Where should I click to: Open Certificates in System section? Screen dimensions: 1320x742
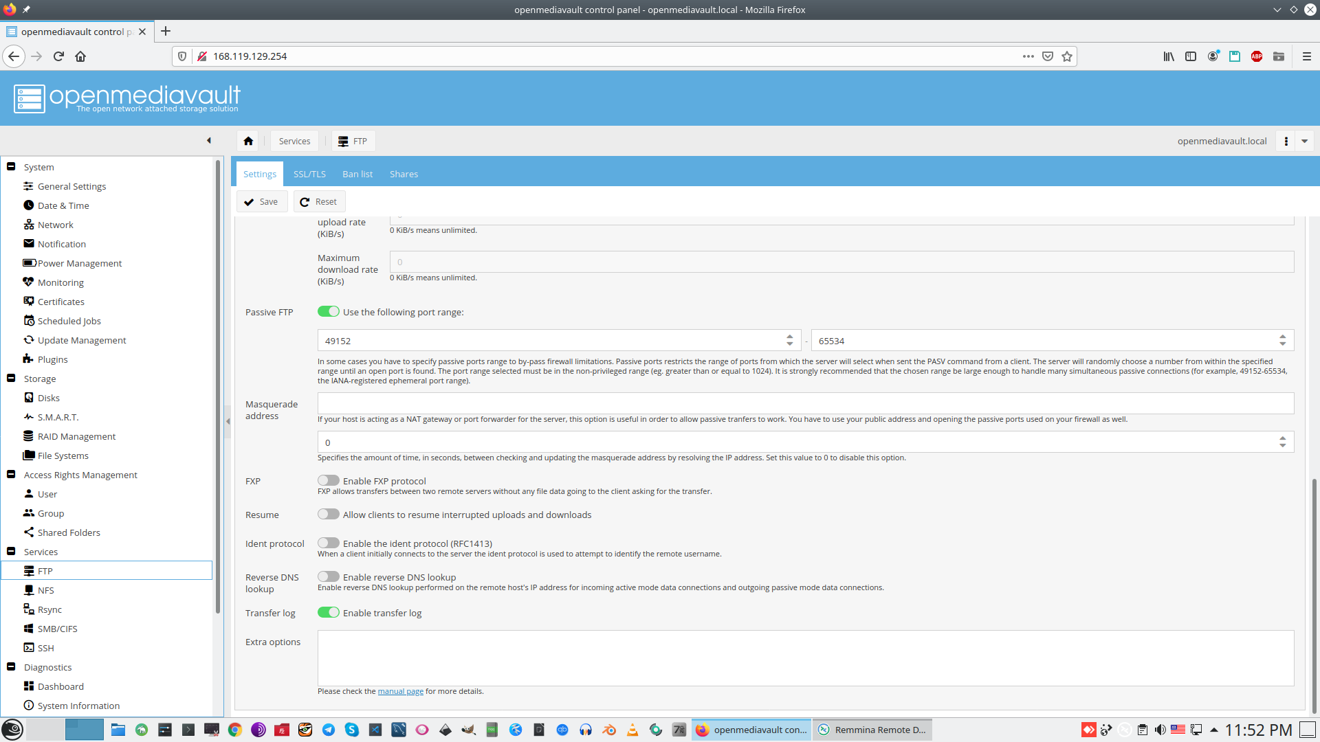(60, 302)
